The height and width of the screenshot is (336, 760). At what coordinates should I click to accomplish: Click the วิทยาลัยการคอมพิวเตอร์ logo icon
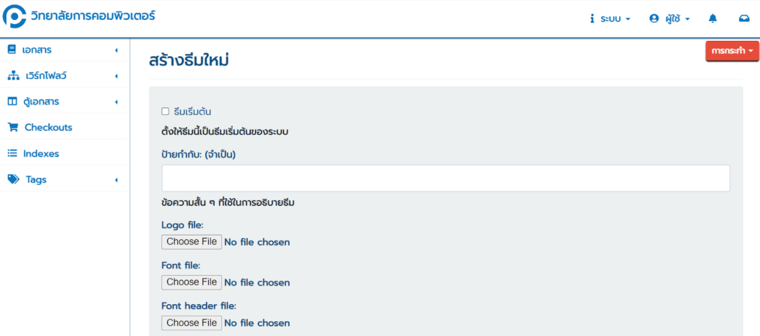[14, 17]
